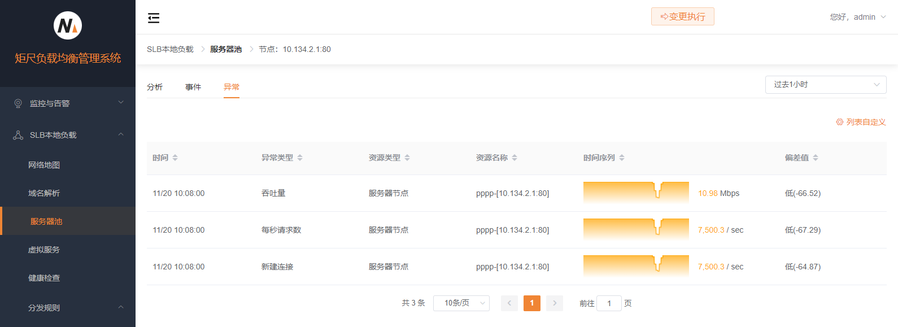
Task: Sort by the 资源名称 column sort icon
Action: pos(515,158)
